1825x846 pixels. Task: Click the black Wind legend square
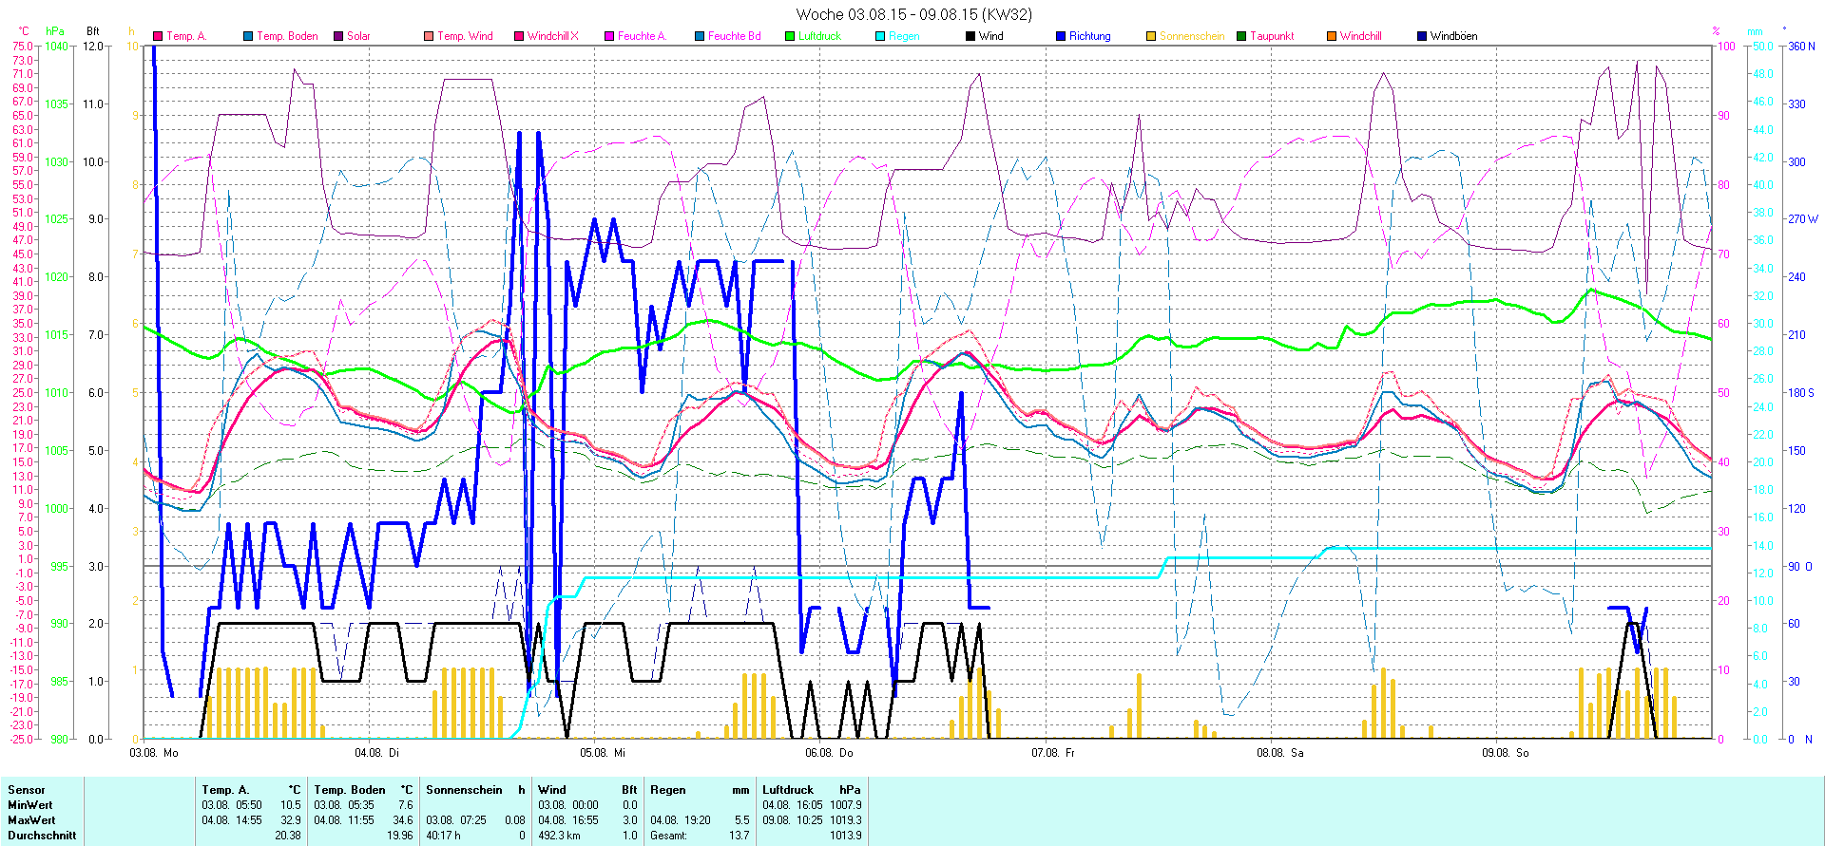point(970,36)
